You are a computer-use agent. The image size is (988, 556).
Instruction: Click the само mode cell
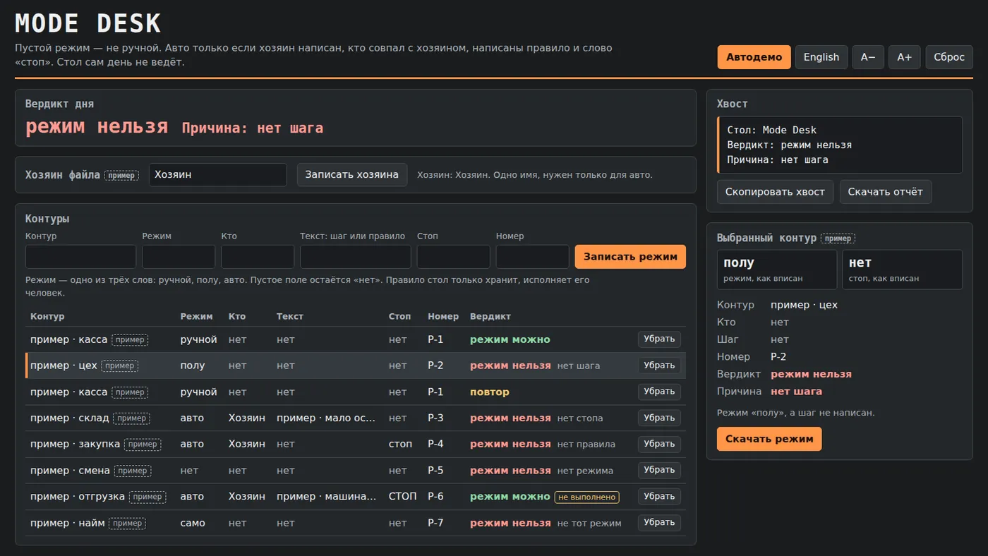click(193, 523)
